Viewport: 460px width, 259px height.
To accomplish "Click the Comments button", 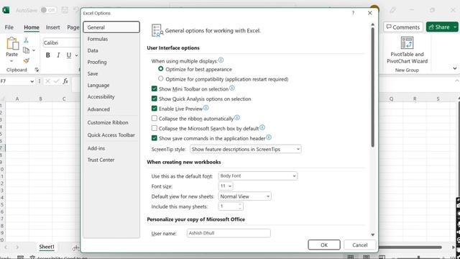I will click(x=403, y=27).
